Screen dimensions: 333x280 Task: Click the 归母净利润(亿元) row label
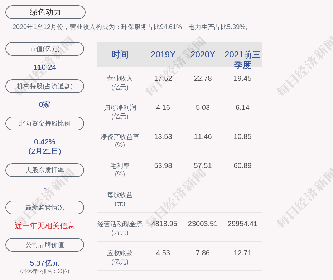[x=120, y=112]
